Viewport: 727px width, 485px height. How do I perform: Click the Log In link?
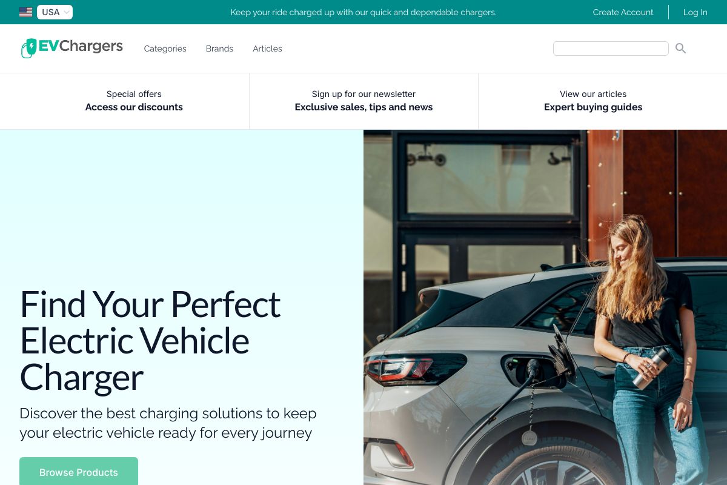tap(695, 12)
